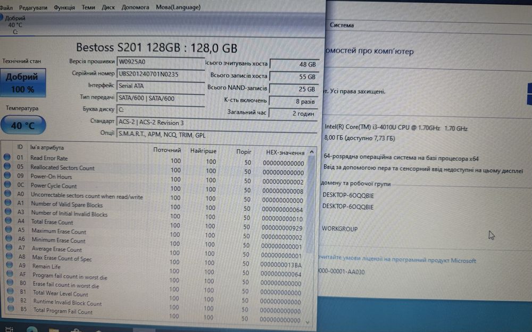The image size is (532, 332).
Task: Click the Найгірше column header
Action: click(x=203, y=151)
